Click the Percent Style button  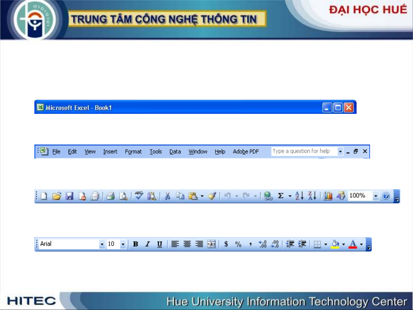238,244
